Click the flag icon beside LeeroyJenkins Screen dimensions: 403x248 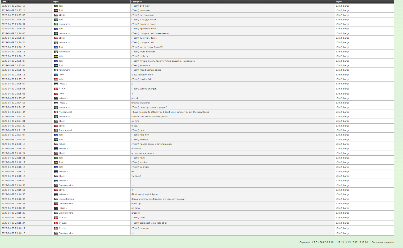point(56,199)
